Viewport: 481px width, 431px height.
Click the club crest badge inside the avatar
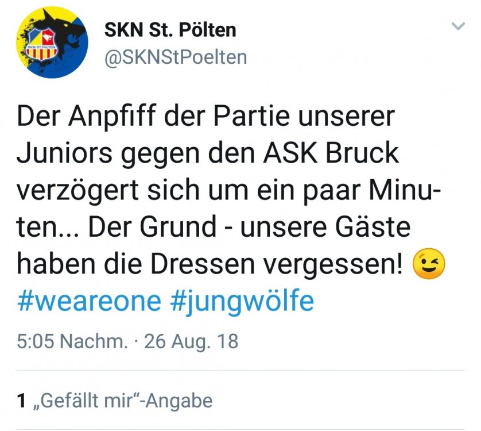pos(42,44)
